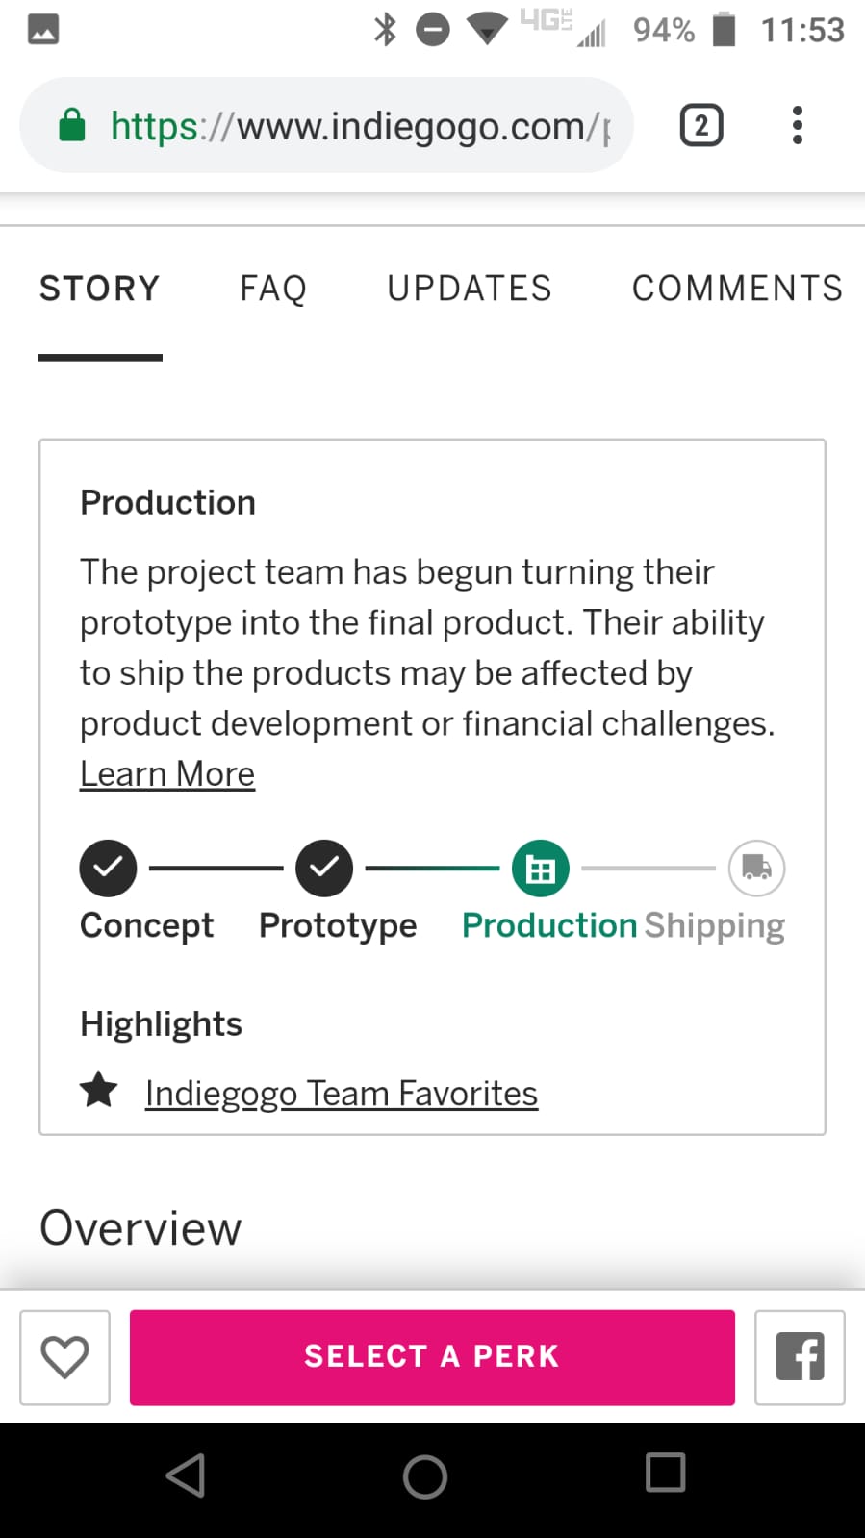Screen dimensions: 865x1538
Task: Tap the heart favorite icon
Action: coord(64,1357)
